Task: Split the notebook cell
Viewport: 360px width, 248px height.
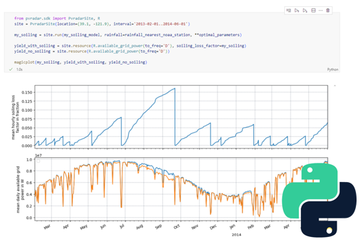Action: coord(313,10)
